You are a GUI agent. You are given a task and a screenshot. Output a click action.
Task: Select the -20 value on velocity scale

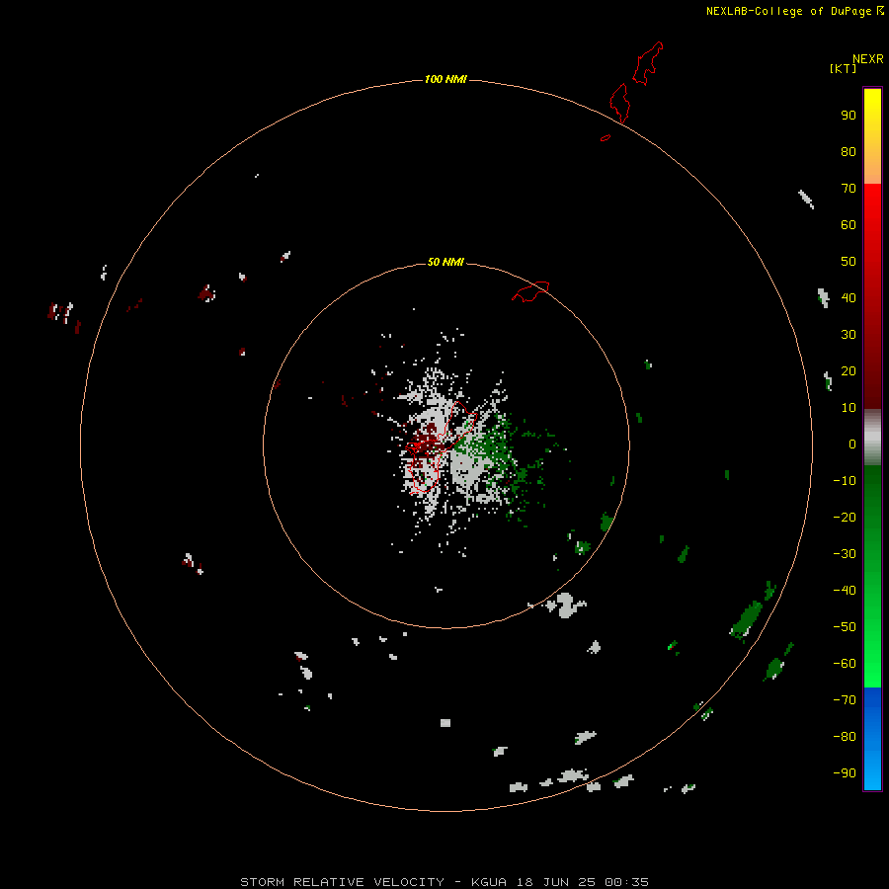click(x=845, y=517)
